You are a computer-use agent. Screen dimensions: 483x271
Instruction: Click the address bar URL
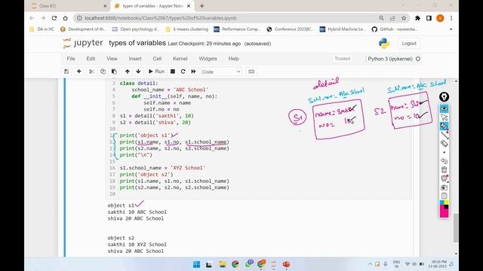click(161, 18)
